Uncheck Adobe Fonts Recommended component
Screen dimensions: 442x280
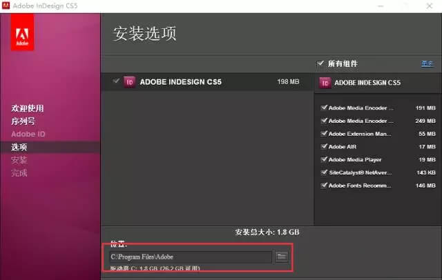pos(324,185)
